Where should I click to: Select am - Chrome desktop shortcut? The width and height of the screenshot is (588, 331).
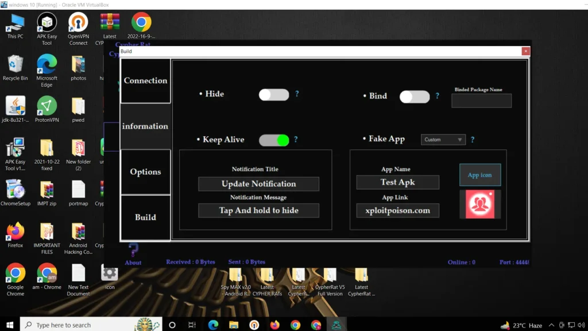point(47,277)
